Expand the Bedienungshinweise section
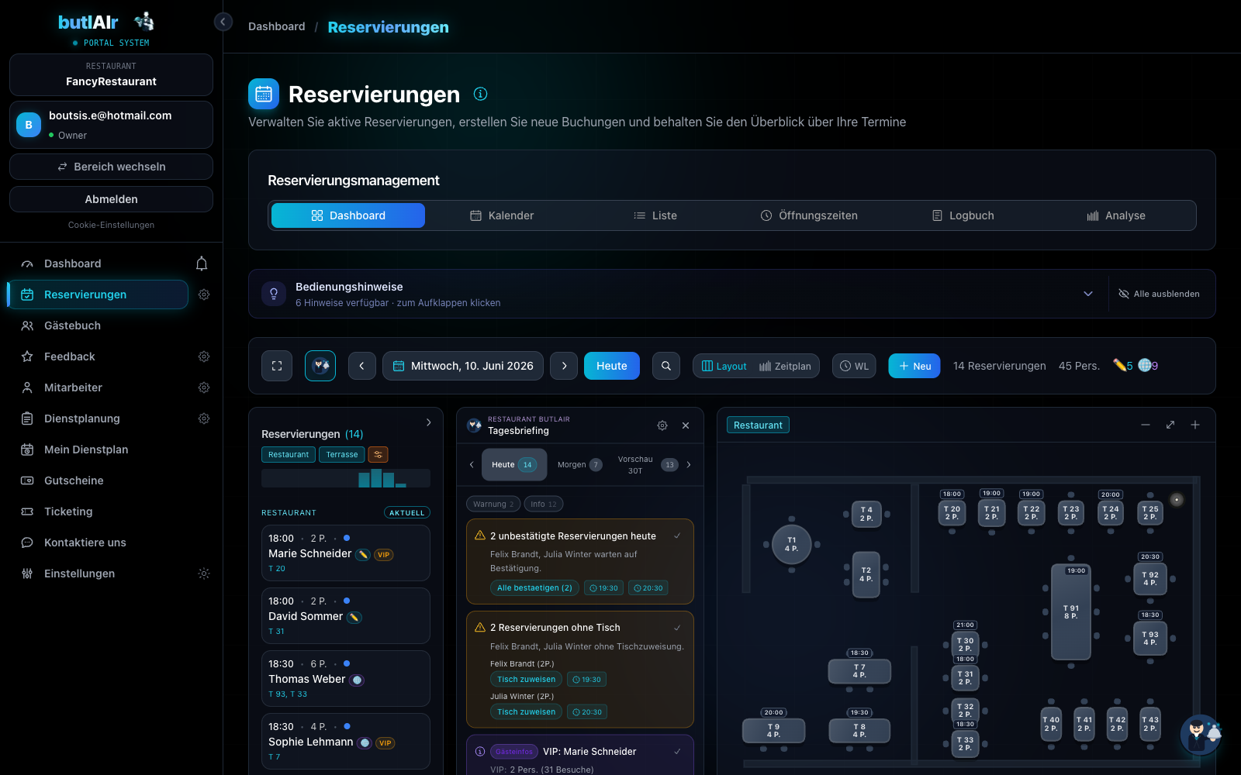Viewport: 1241px width, 775px height. (x=1088, y=294)
